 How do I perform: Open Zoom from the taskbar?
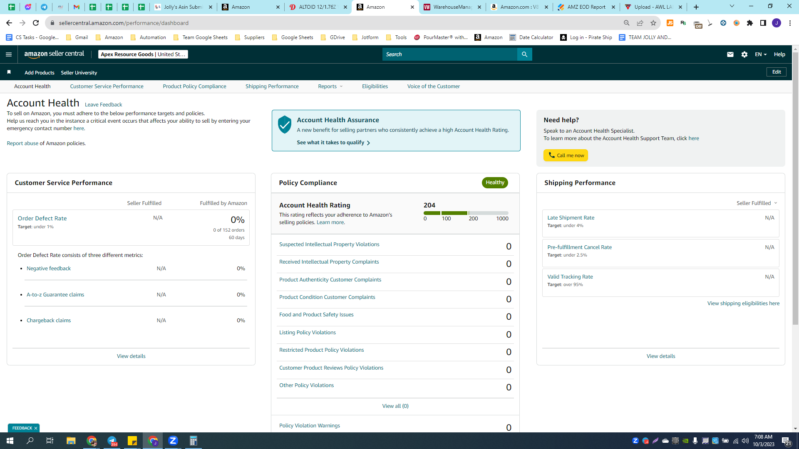[x=173, y=441]
